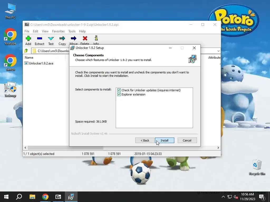Viewport: 270px width, 202px height.
Task: Select the Unlocker Setup taskbar button
Action: tap(71, 197)
